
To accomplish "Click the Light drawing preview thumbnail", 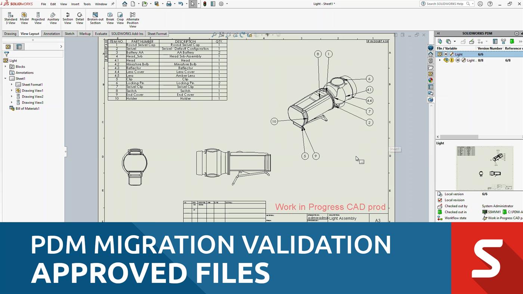I will 485,168.
